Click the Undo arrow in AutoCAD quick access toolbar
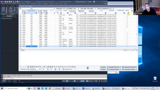Viewport: 160px width, 90px height. 19,2
